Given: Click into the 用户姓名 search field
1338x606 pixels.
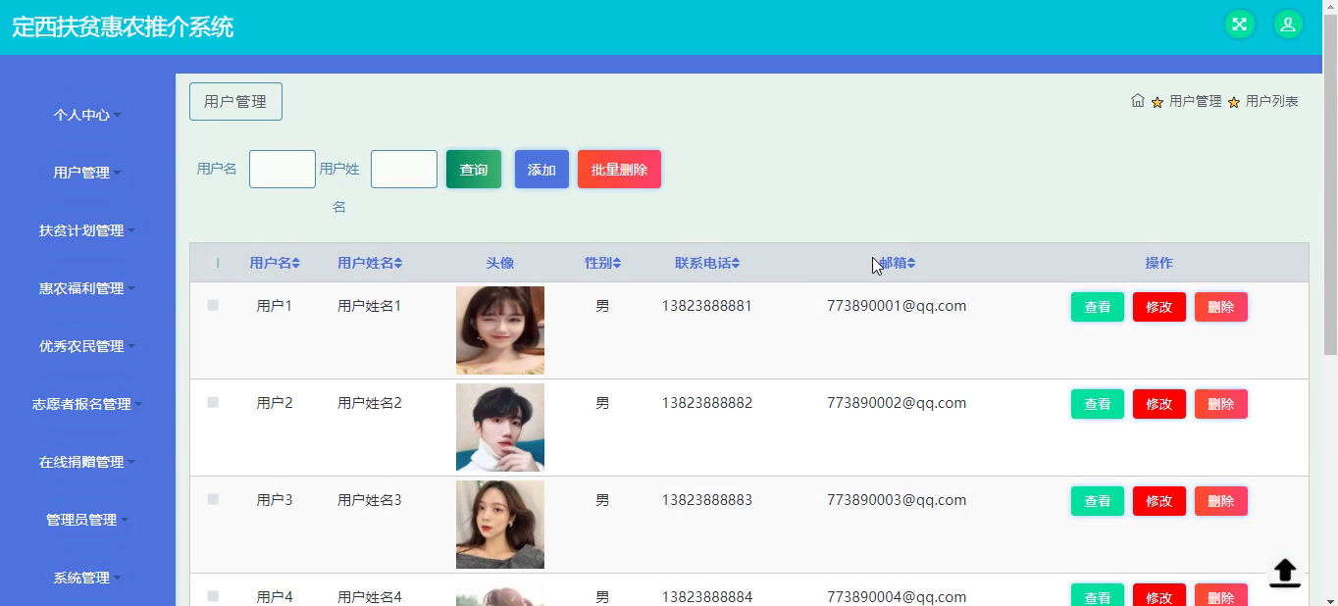Looking at the screenshot, I should (x=404, y=169).
